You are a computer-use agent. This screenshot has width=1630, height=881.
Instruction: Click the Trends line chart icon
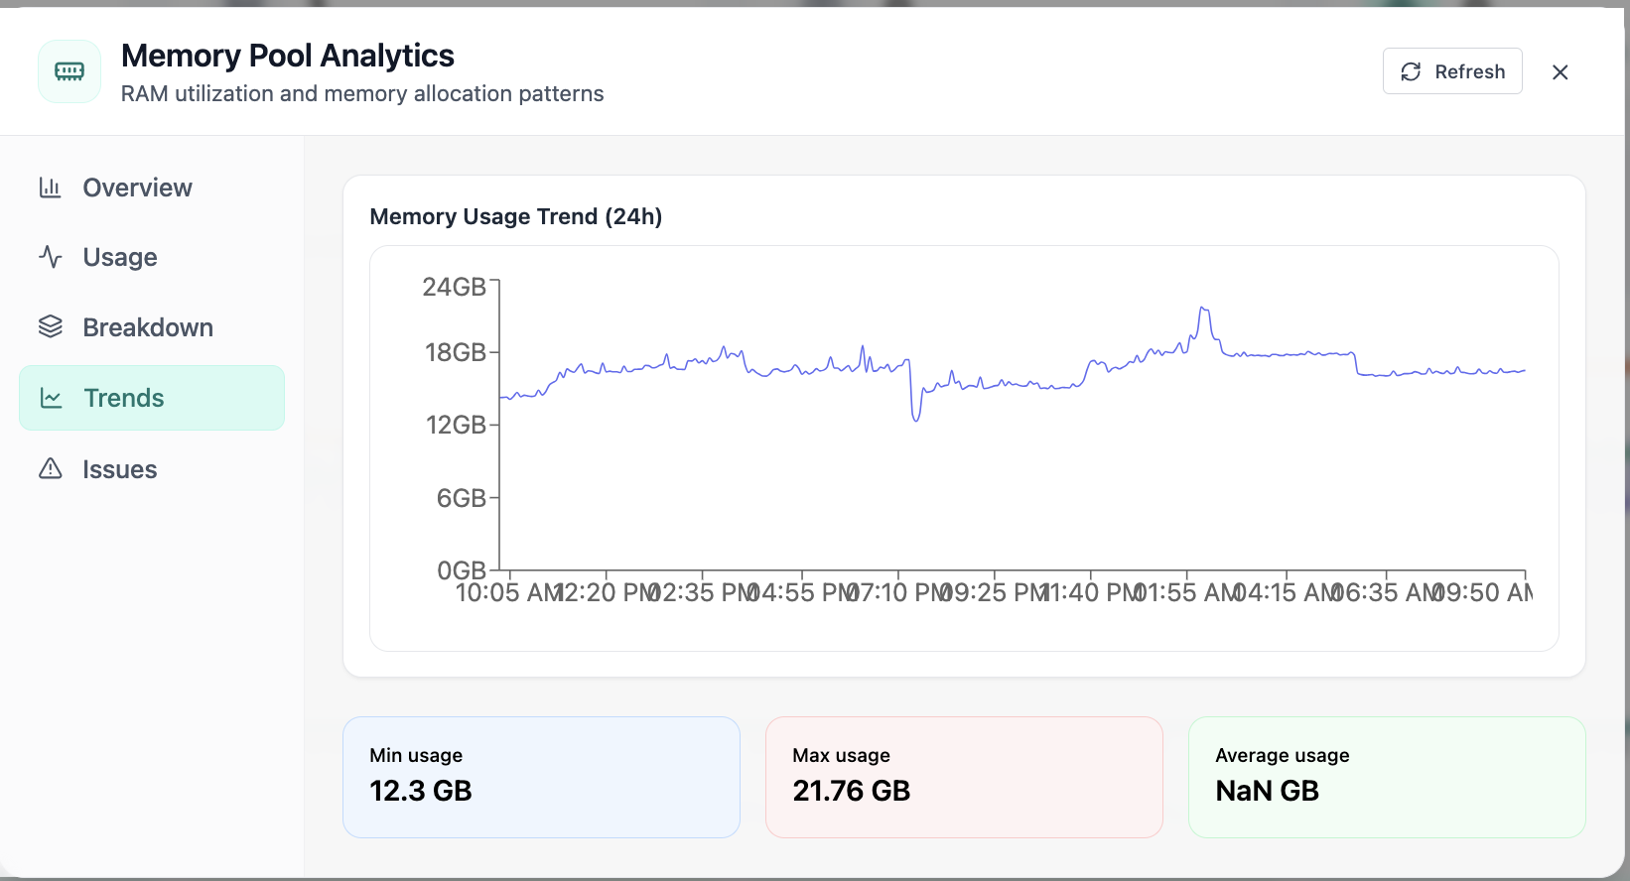click(x=51, y=398)
